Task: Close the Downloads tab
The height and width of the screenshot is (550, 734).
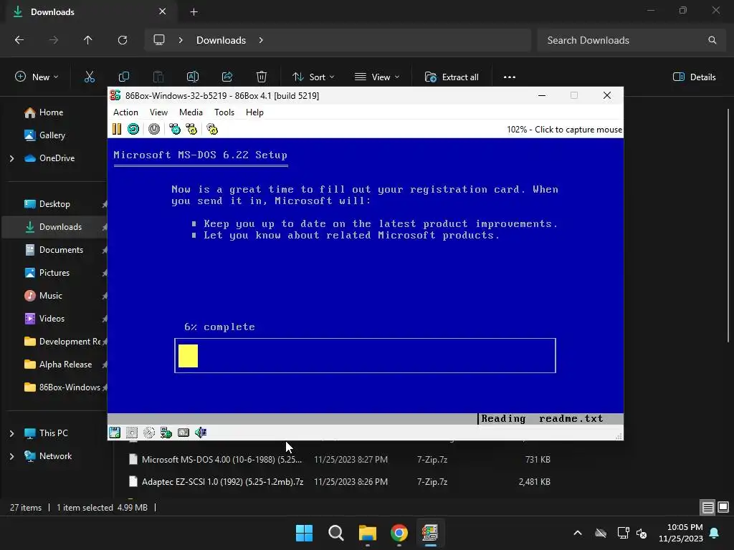Action: pos(163,11)
